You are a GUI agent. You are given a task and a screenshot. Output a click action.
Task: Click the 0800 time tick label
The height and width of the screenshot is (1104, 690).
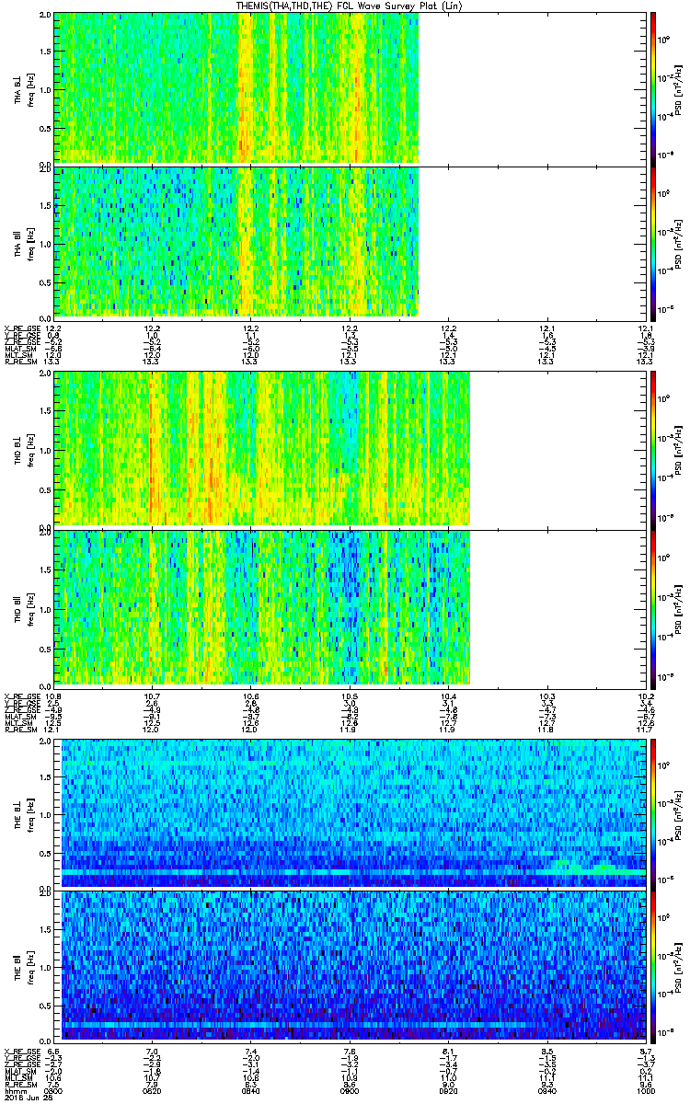53,1090
